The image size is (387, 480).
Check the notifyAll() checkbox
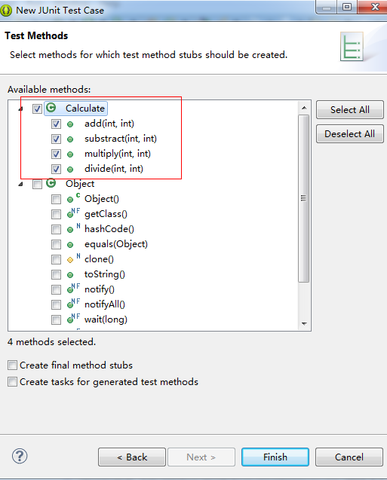click(x=56, y=304)
